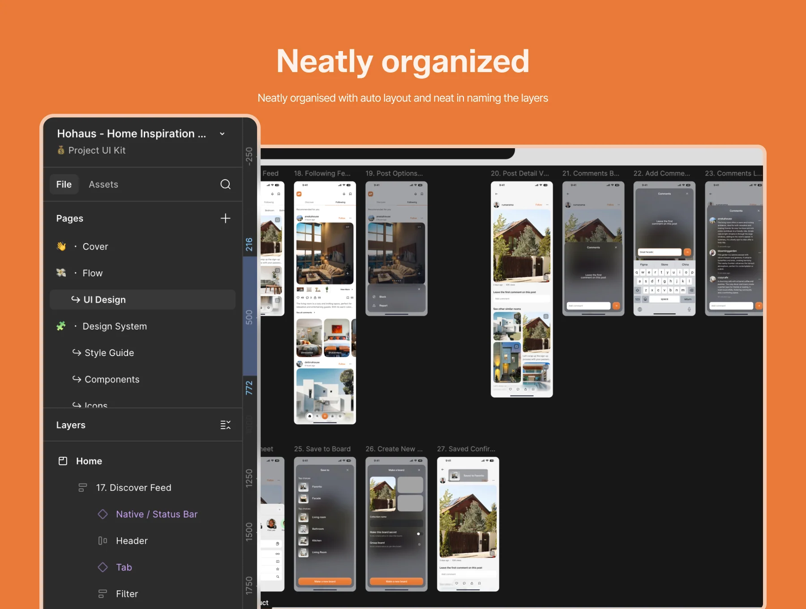Click ruler marker 216 on vertical ruler

[x=249, y=244]
